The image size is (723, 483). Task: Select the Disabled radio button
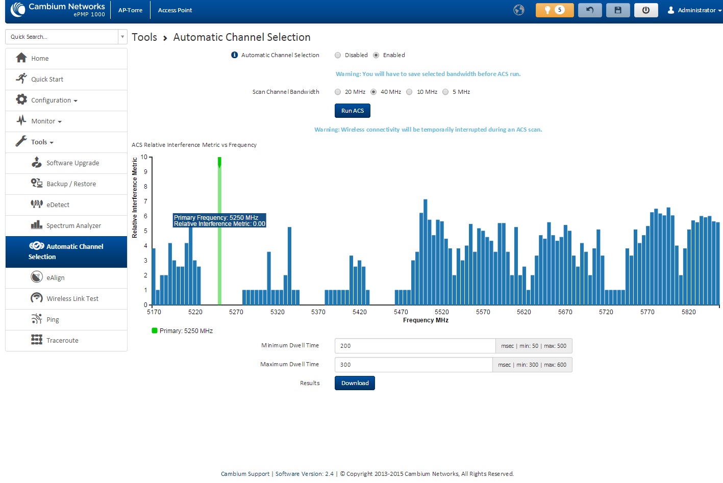click(338, 55)
